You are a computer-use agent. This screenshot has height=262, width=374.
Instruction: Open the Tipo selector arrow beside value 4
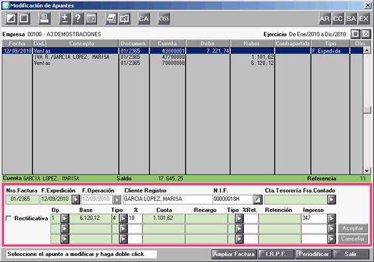point(123,218)
